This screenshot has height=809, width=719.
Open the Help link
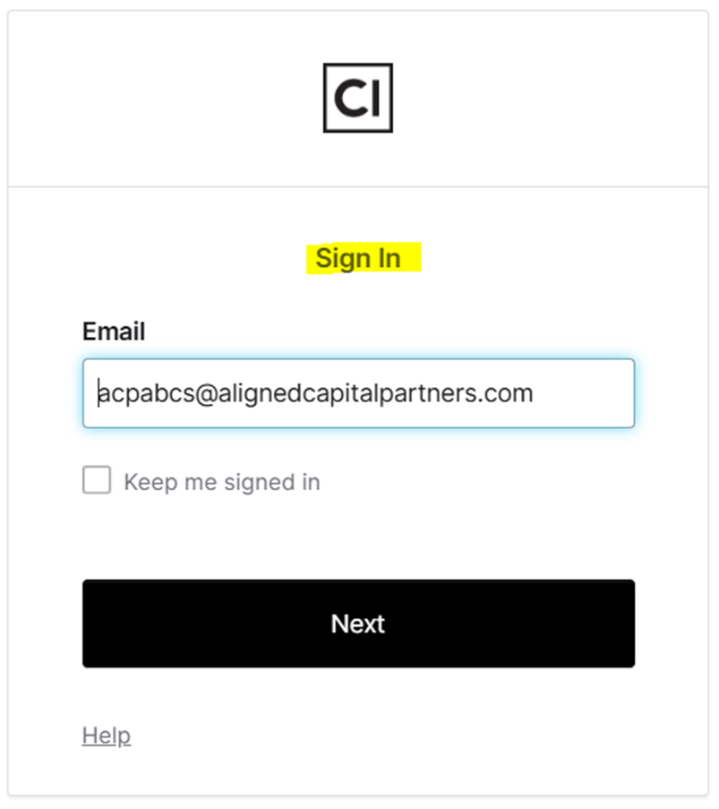pyautogui.click(x=107, y=736)
